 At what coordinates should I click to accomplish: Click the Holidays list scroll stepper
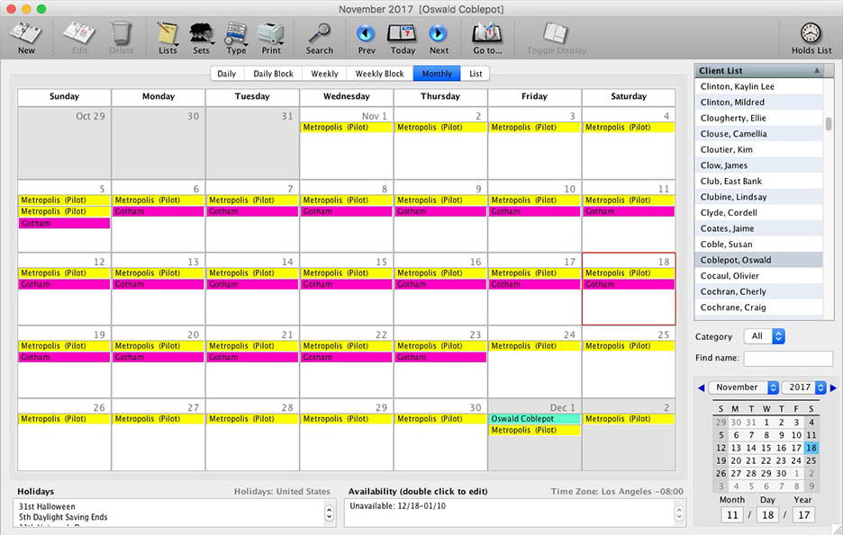point(329,513)
